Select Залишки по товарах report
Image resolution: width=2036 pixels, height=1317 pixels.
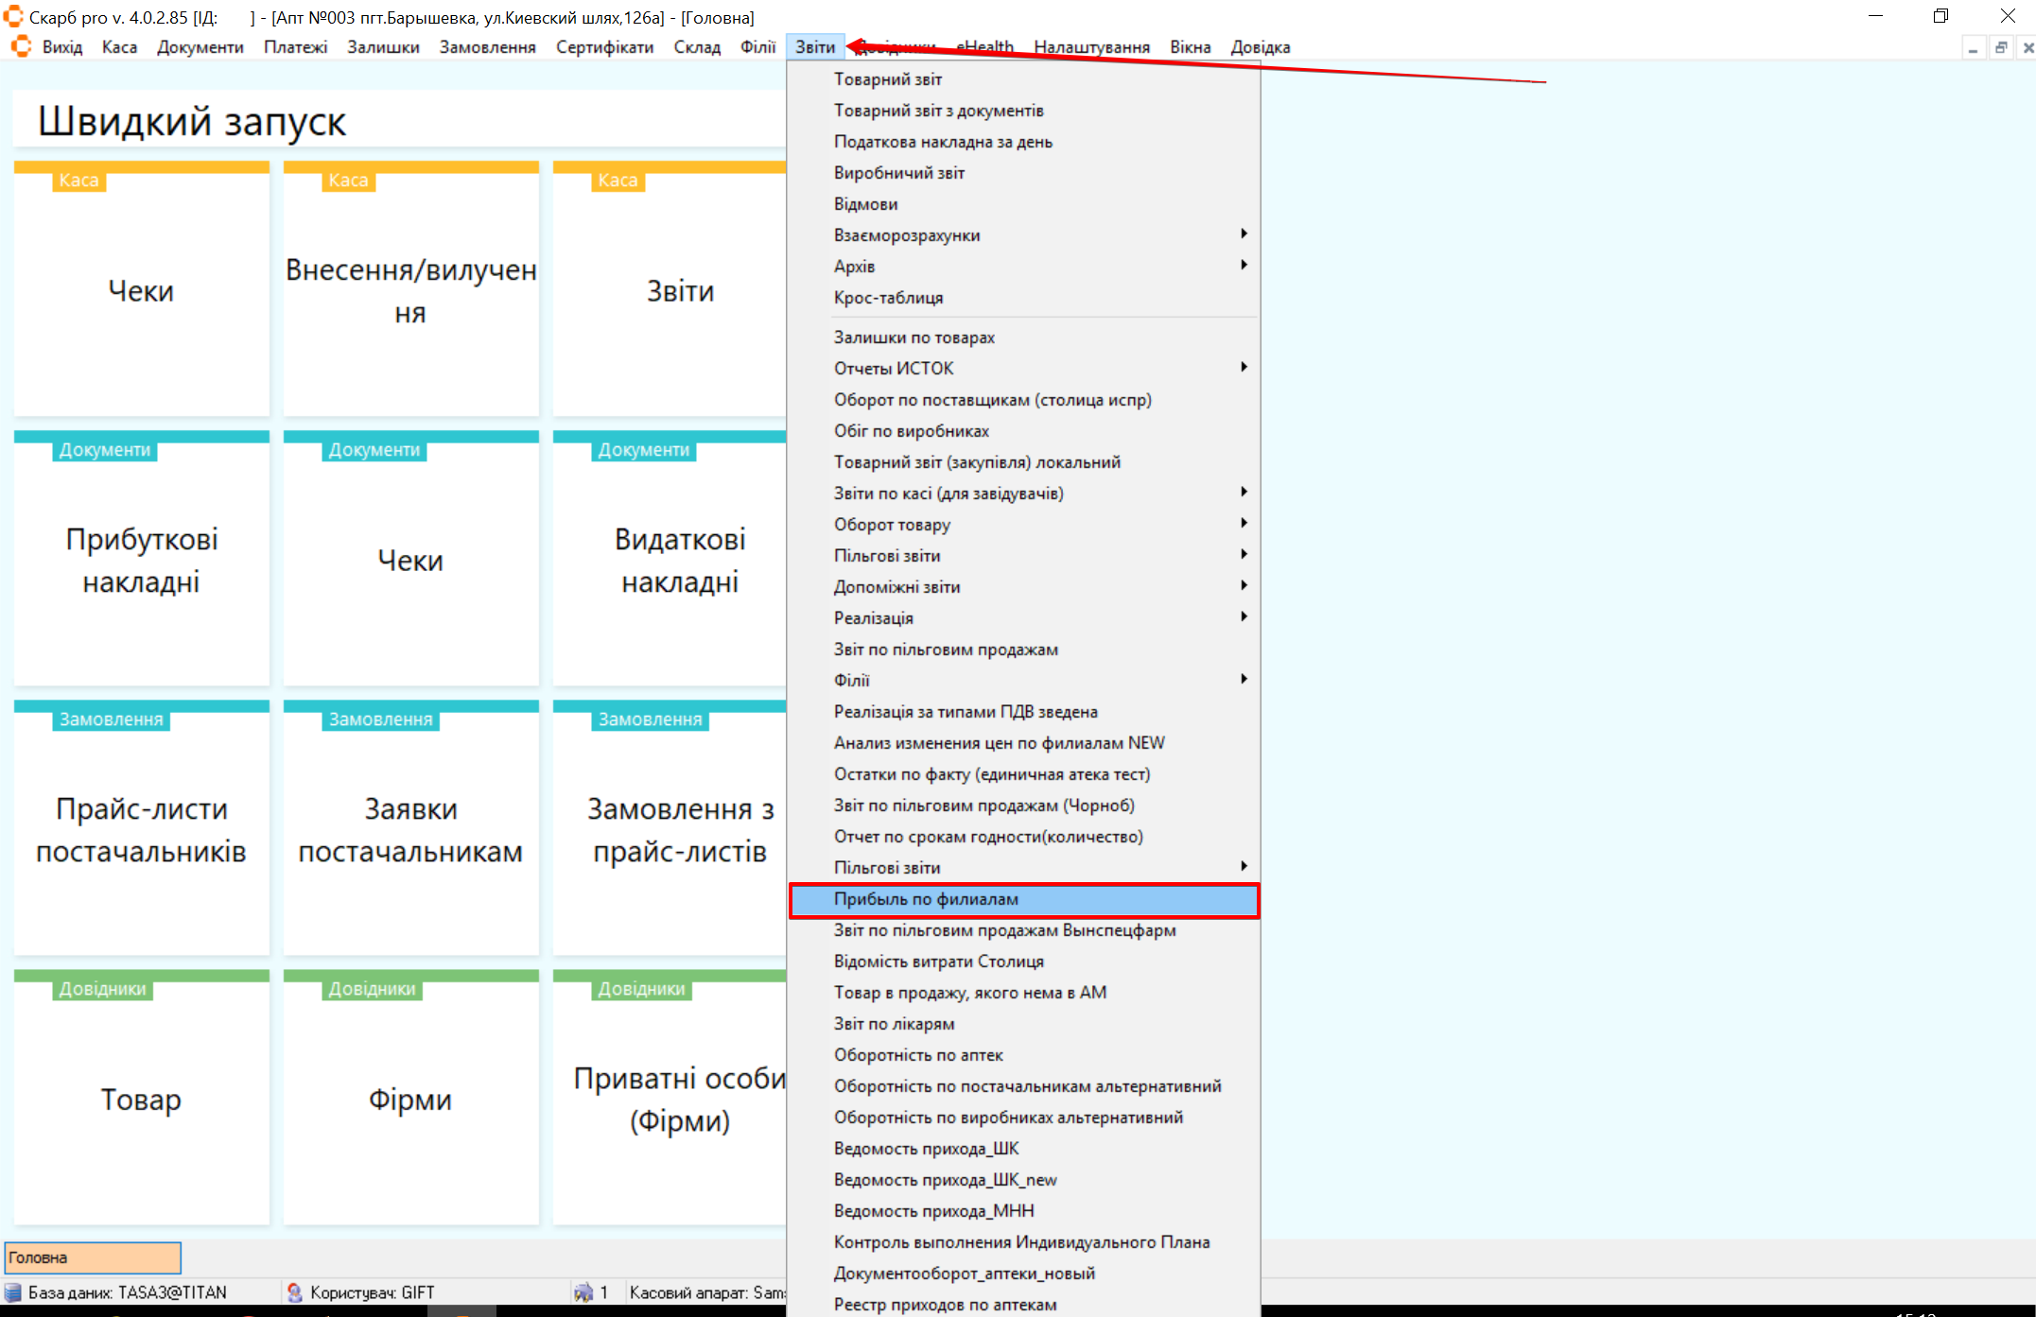tap(914, 338)
